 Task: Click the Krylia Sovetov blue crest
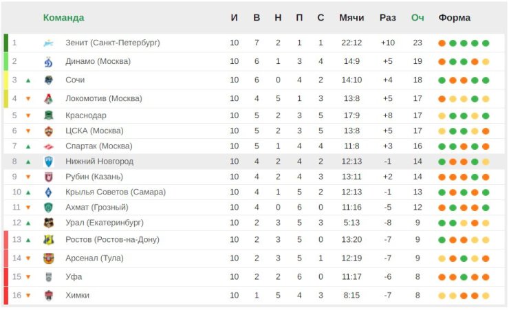point(48,192)
